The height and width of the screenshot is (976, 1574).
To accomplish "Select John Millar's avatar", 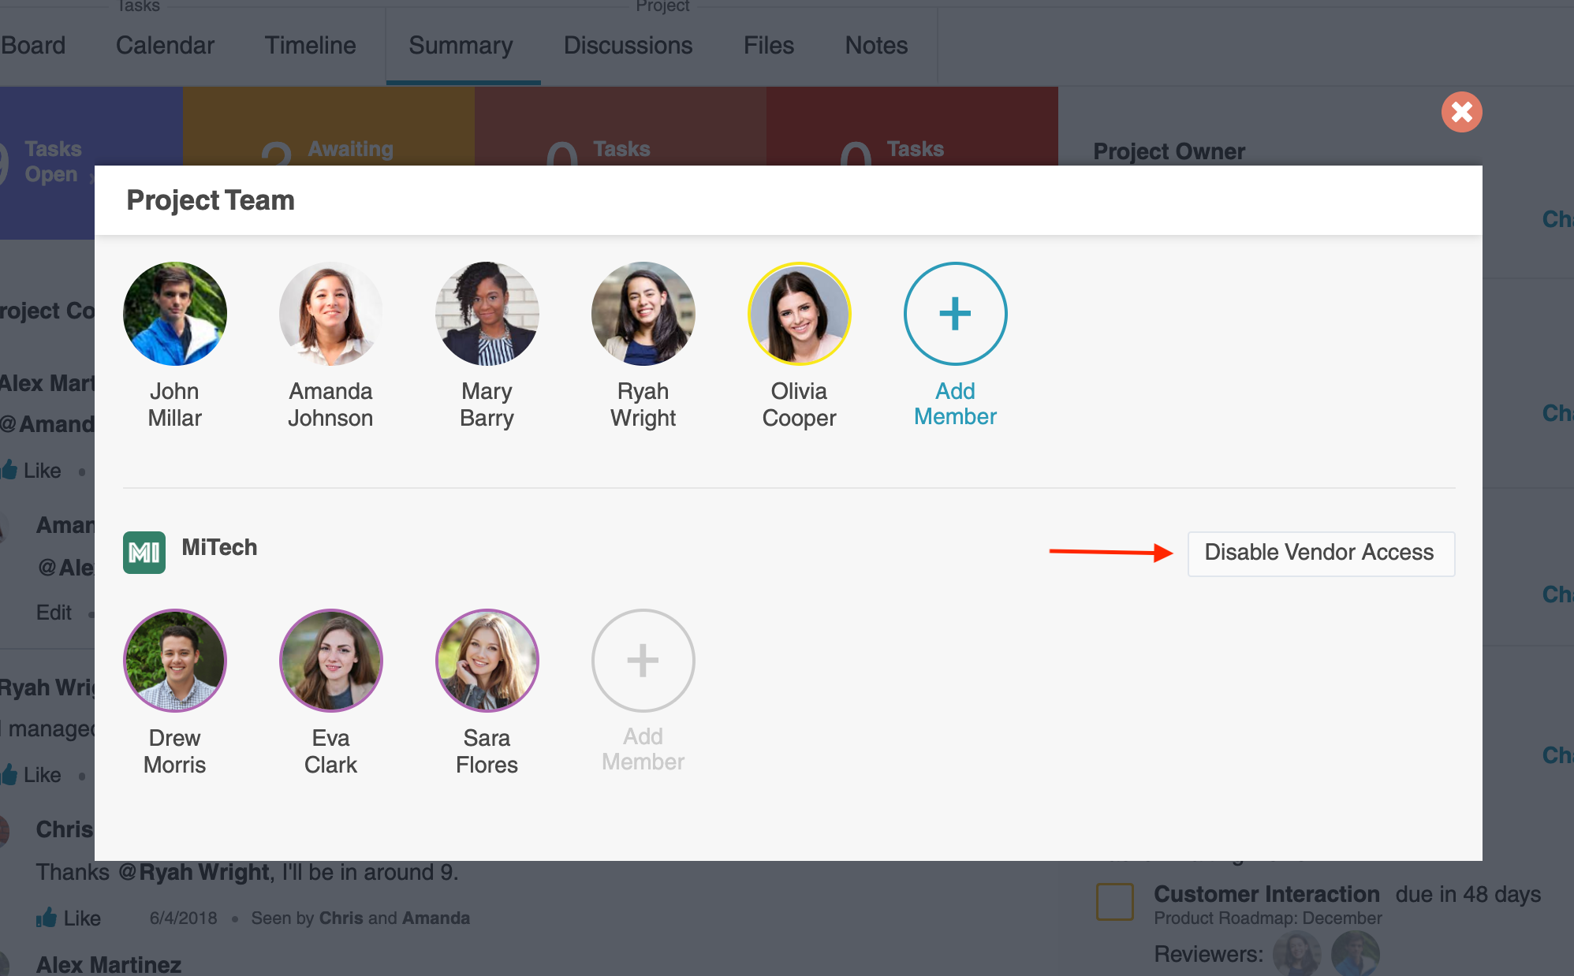I will 175,314.
